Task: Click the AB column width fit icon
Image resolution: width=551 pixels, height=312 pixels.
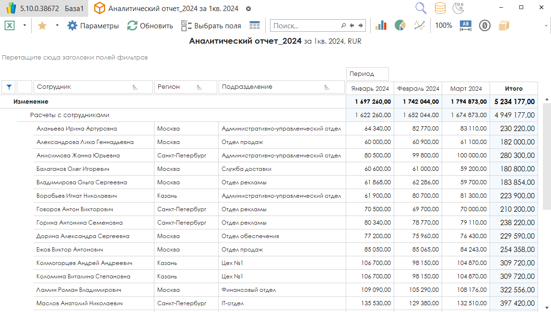Action: click(466, 25)
